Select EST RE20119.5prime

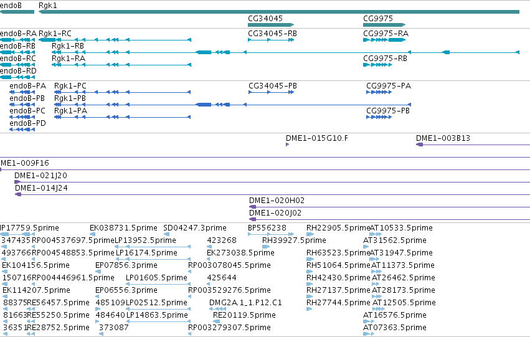(244, 315)
